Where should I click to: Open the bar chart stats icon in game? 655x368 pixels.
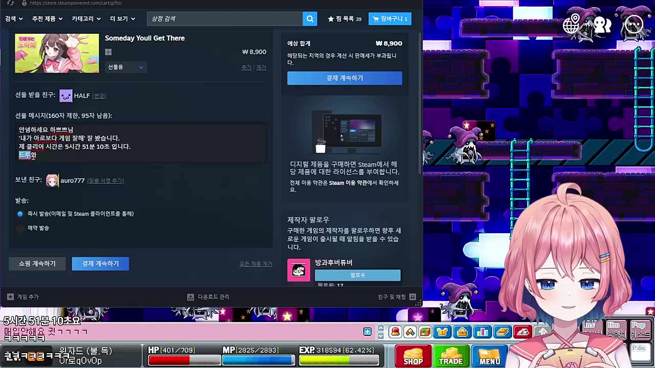click(482, 332)
